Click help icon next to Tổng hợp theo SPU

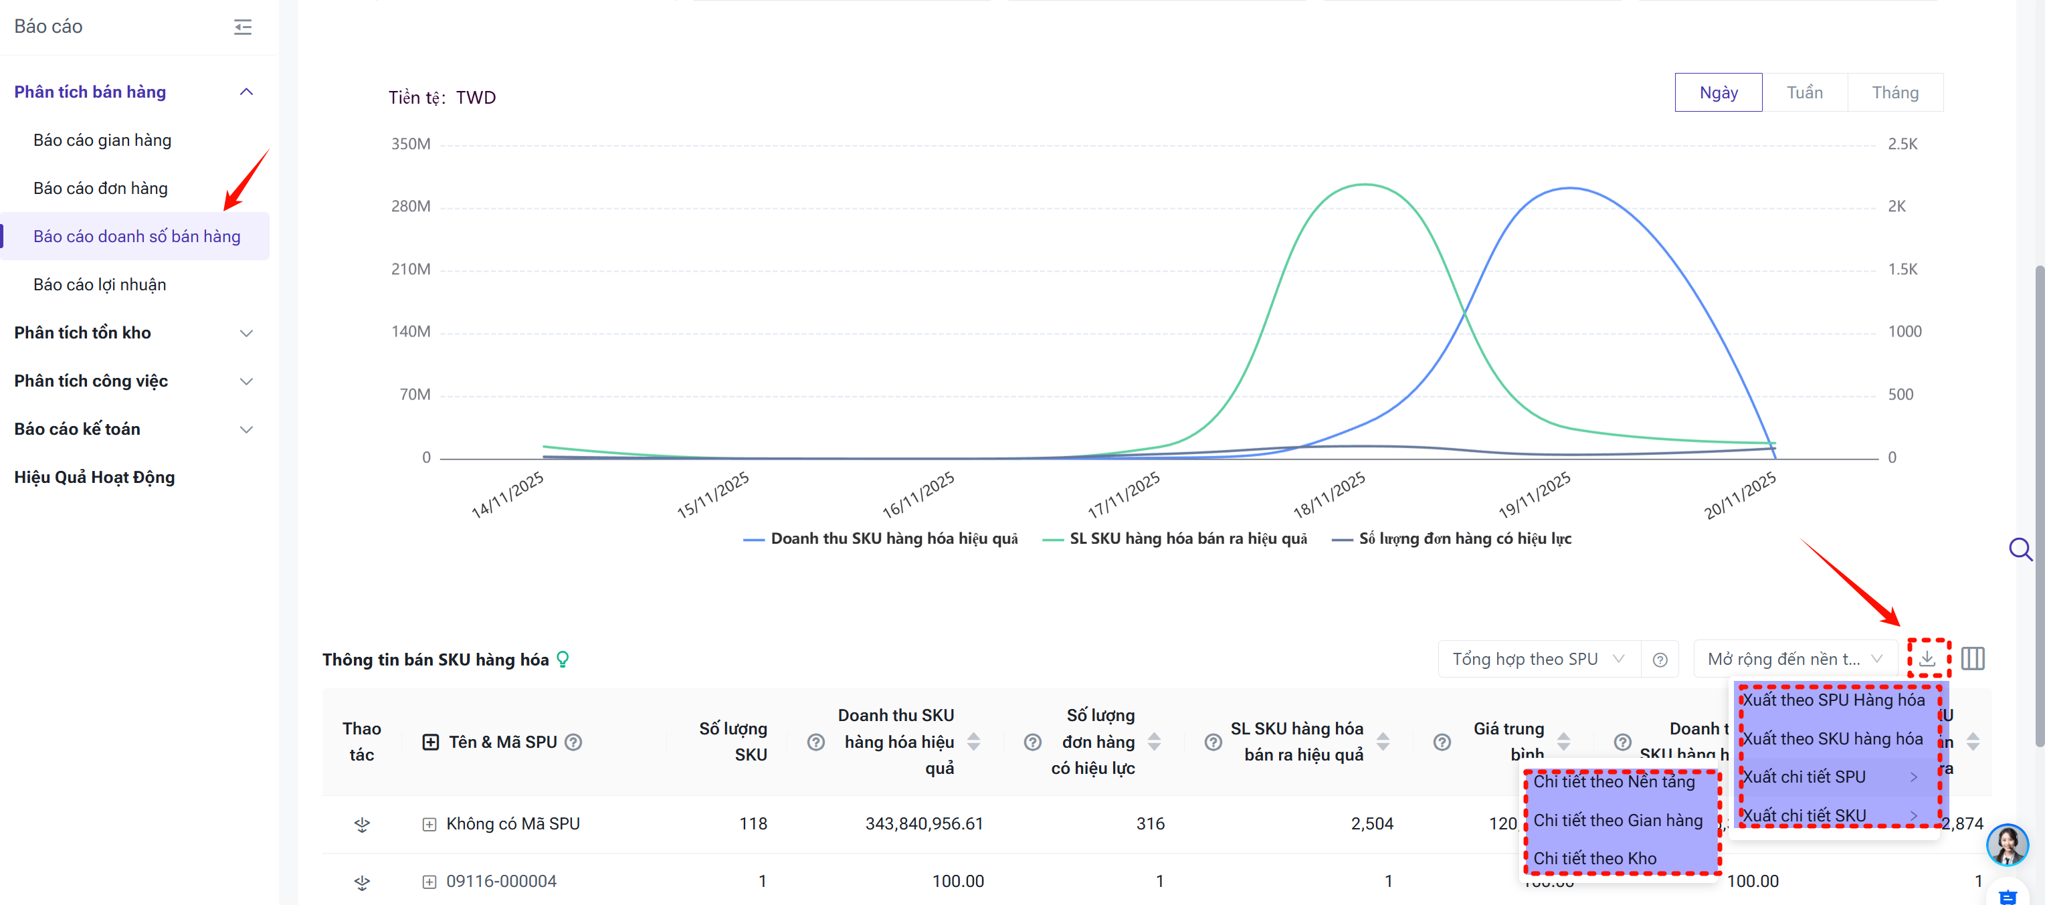1659,660
